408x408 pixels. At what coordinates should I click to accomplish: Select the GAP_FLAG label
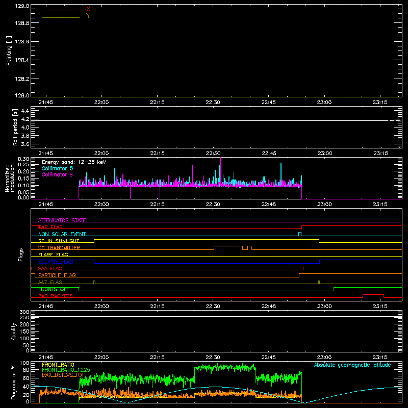[50, 227]
